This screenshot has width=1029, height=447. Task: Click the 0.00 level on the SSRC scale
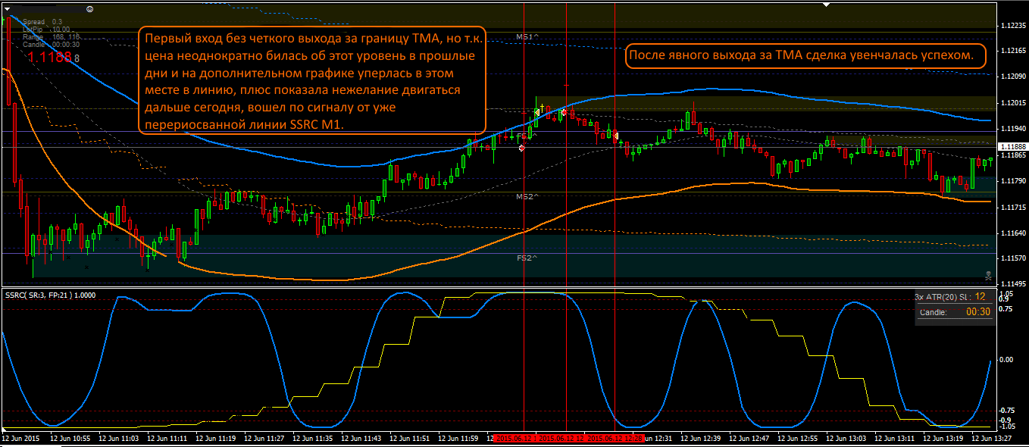point(1006,360)
